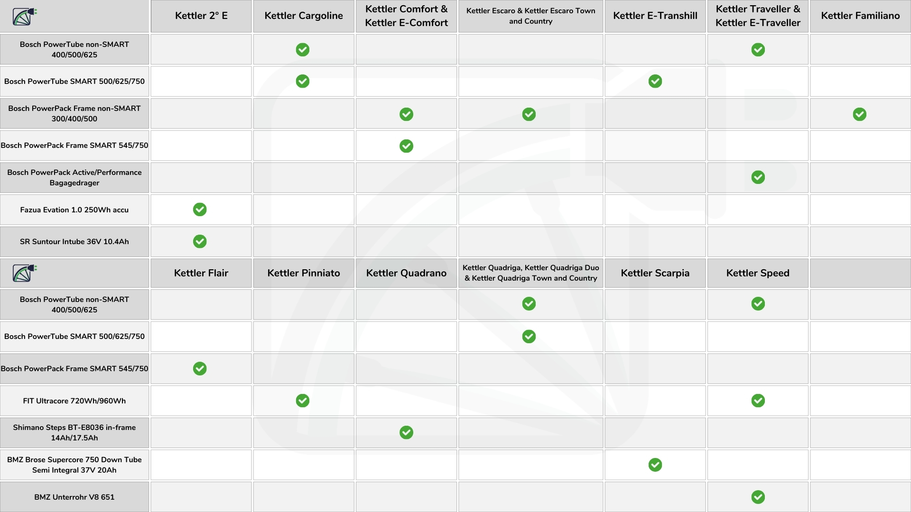Select the Kettler Cargoline column header
Viewport: 911px width, 512px height.
click(x=304, y=16)
